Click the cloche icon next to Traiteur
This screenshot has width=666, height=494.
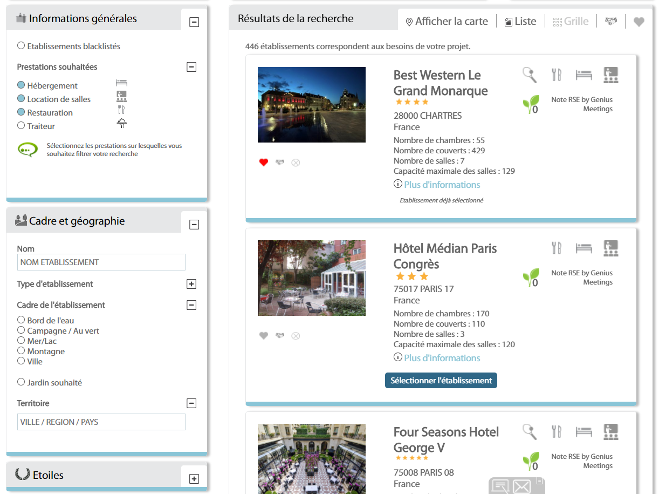[122, 124]
